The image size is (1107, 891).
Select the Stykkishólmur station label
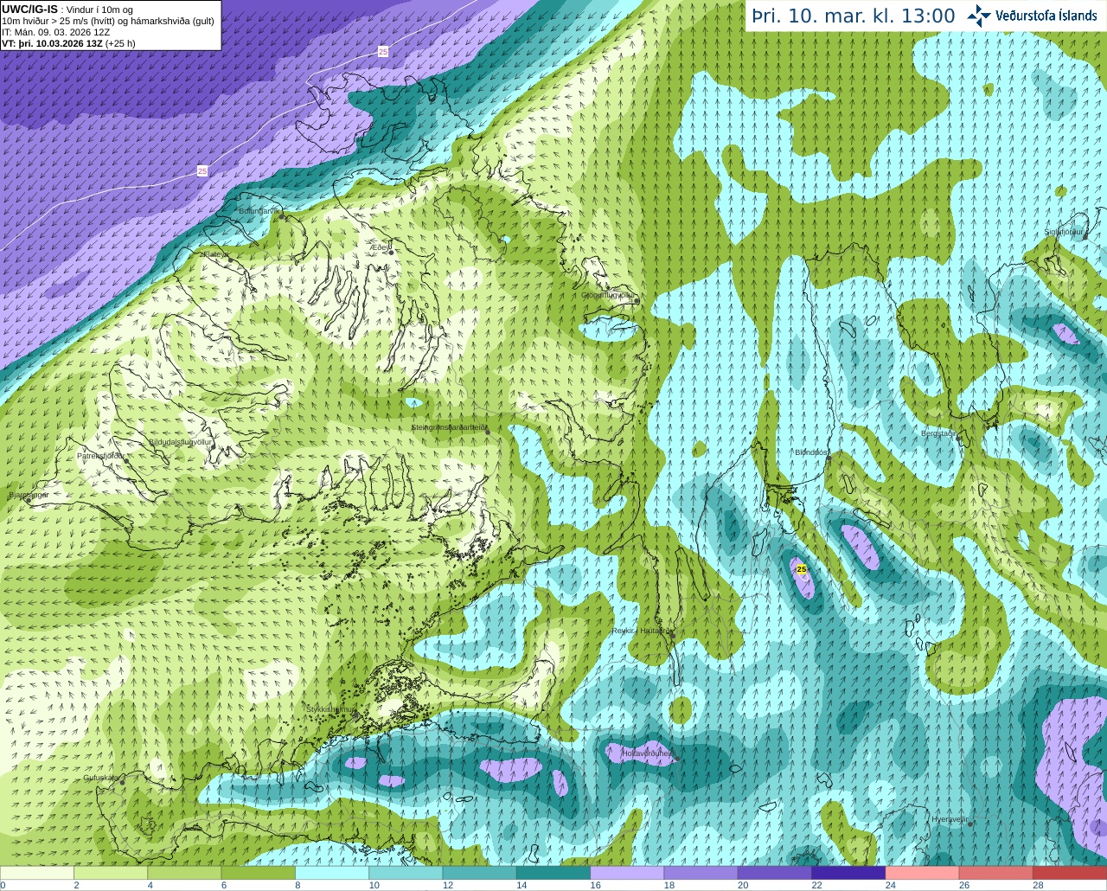[x=331, y=709]
